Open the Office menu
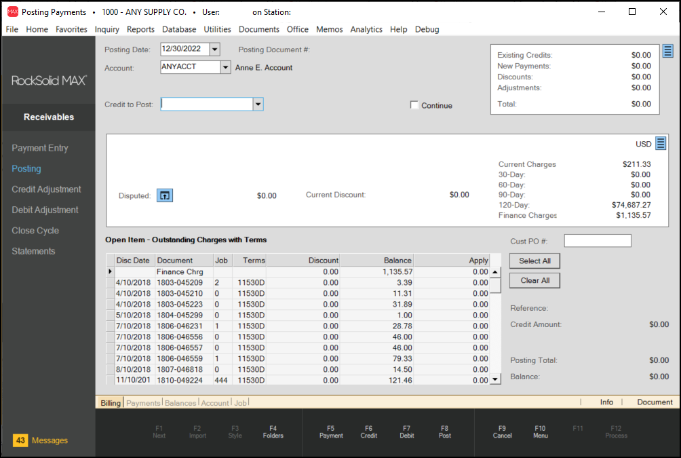The image size is (681, 458). 298,29
